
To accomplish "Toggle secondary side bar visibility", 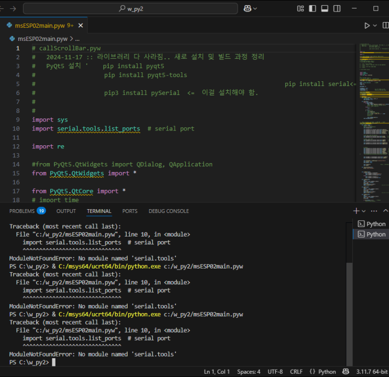I will 337,8.
